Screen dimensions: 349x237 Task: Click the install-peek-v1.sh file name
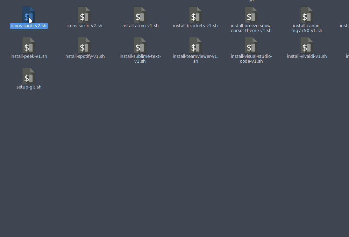tap(29, 56)
